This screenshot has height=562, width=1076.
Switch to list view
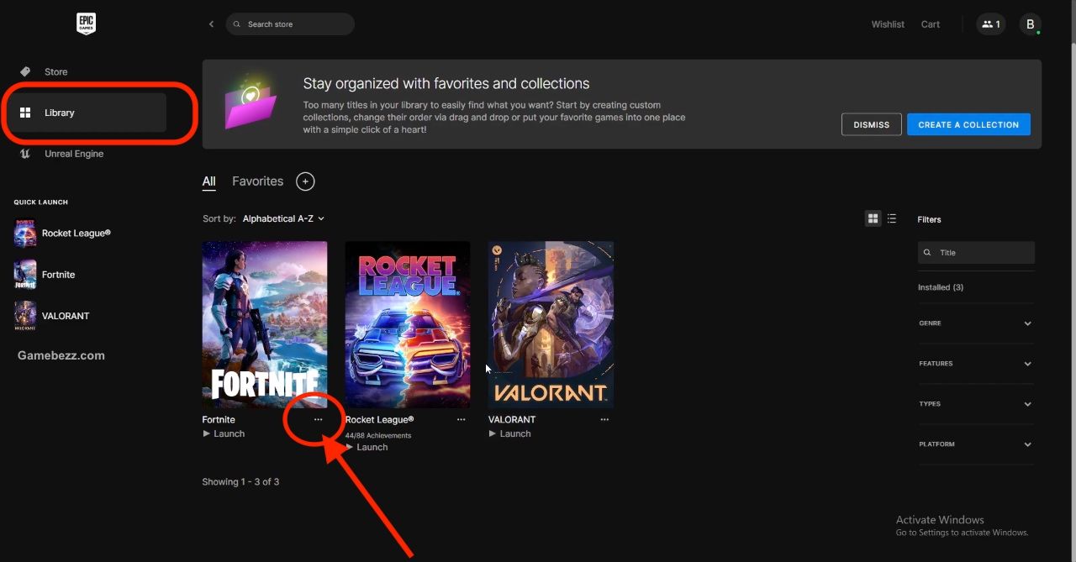point(892,218)
